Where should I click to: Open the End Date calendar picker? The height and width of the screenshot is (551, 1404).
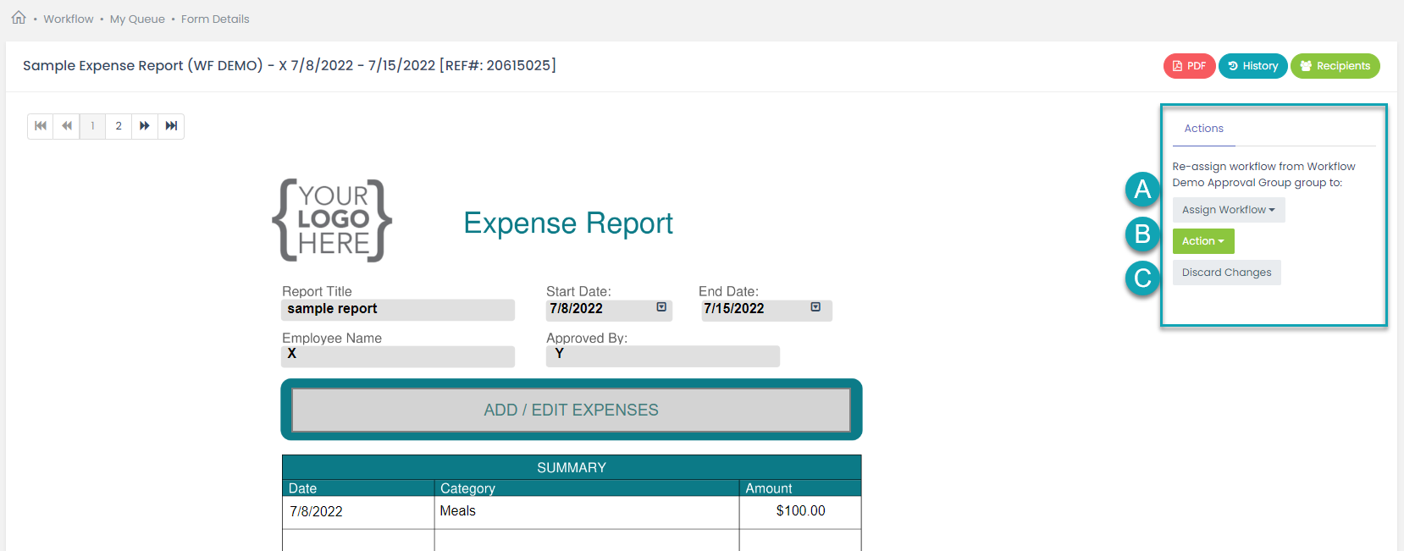(815, 307)
